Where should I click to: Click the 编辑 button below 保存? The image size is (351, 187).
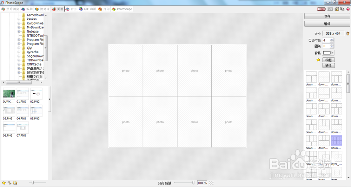(x=327, y=24)
